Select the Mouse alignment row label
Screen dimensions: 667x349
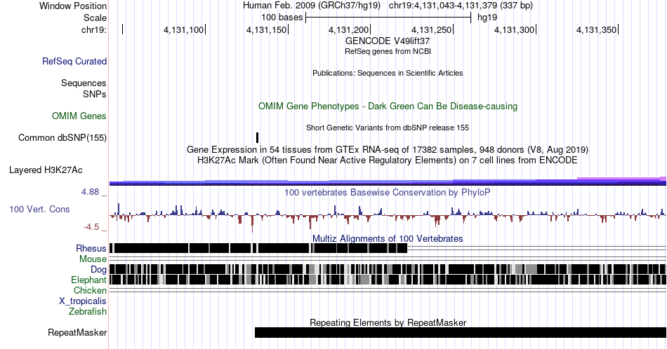tap(93, 259)
